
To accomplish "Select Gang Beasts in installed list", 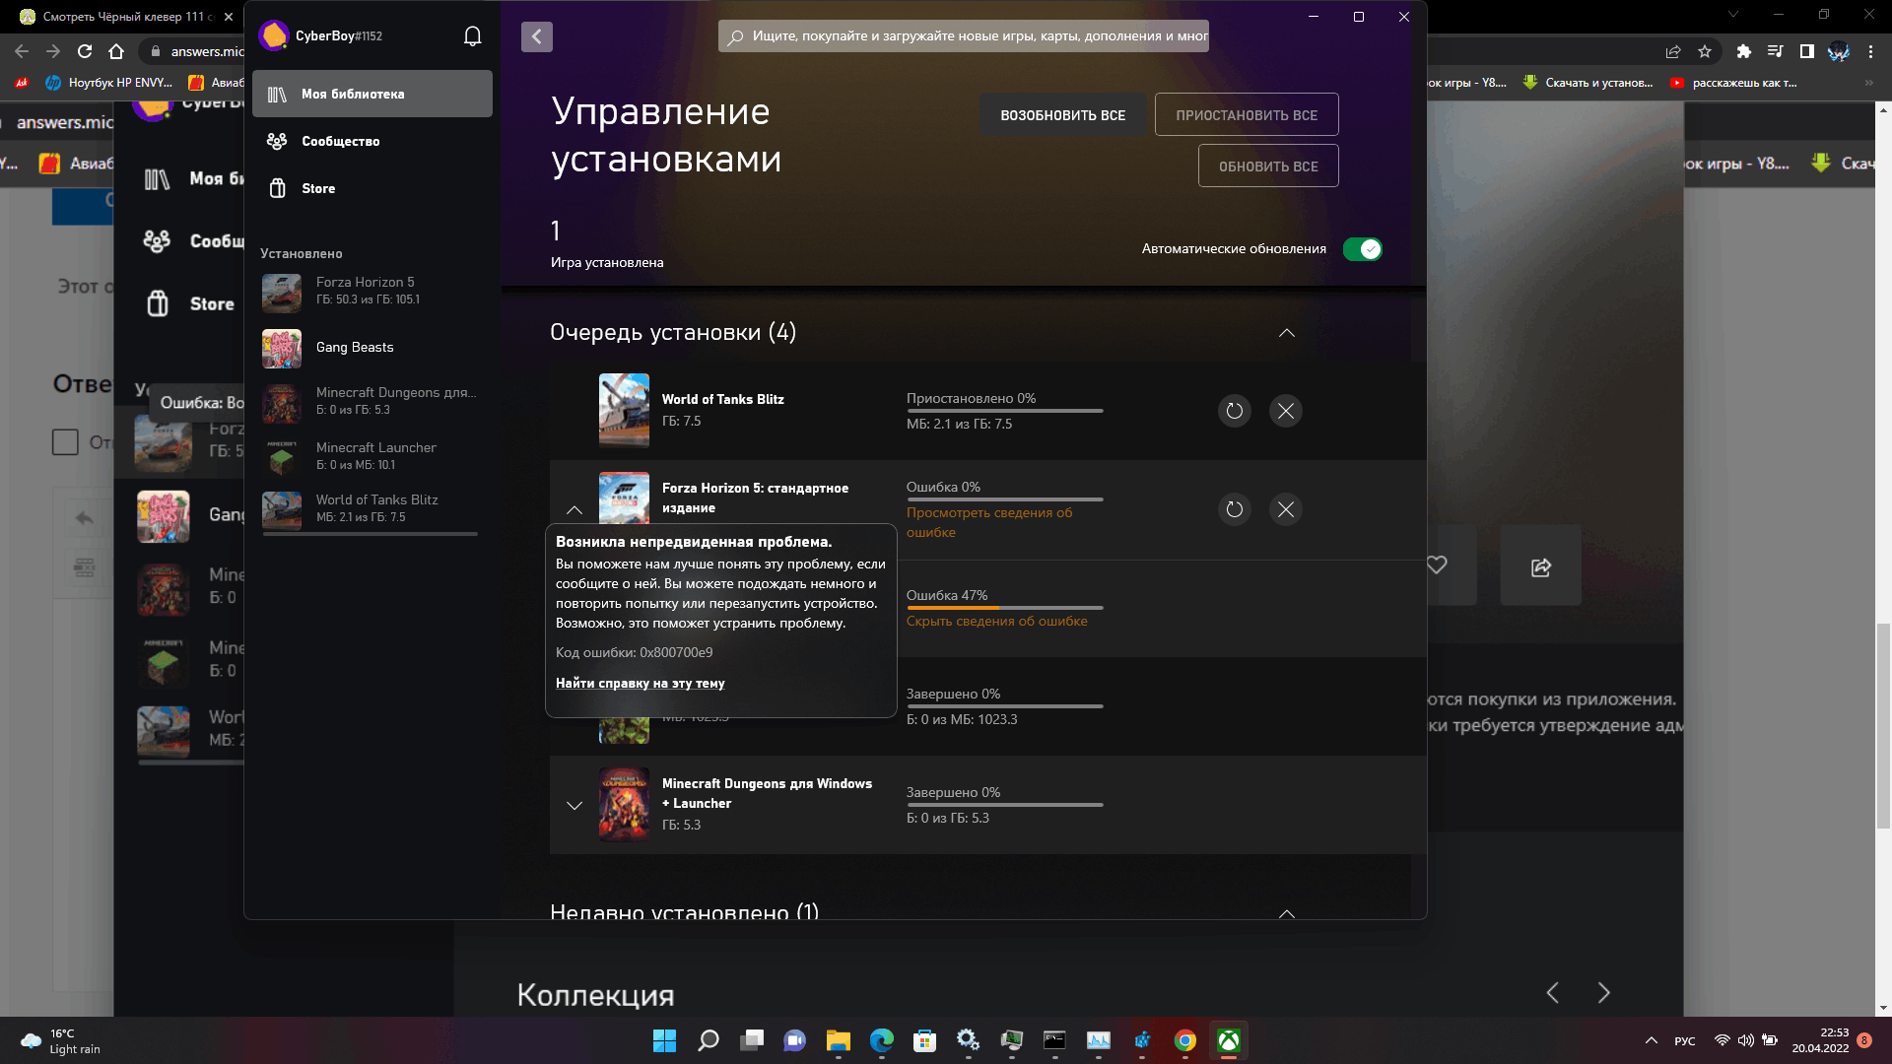I will point(371,348).
